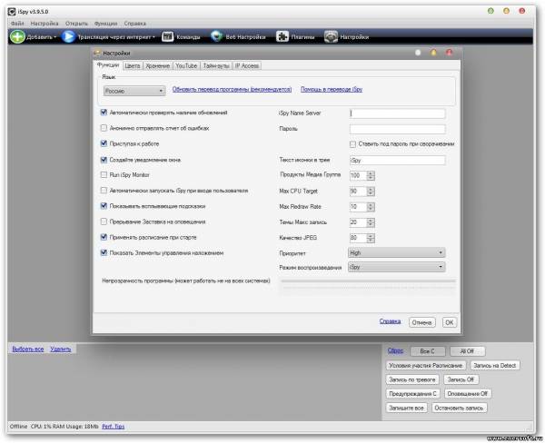
Task: Switch to the Цвета tab
Action: click(x=133, y=65)
